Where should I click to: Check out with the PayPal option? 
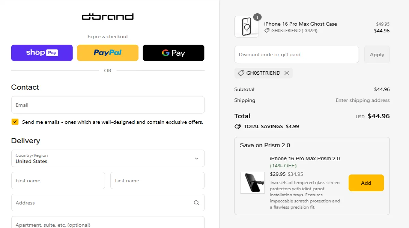108,53
